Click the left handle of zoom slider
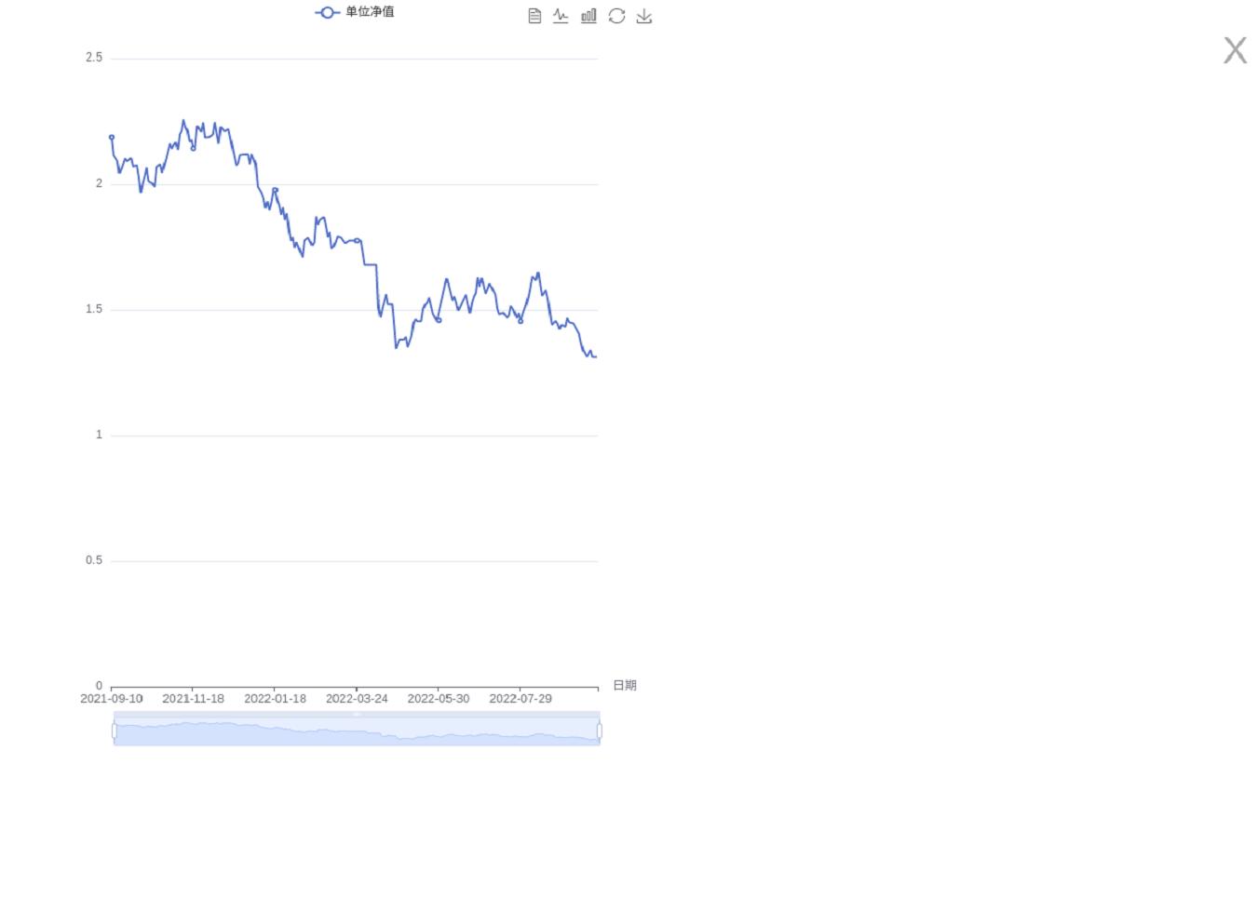Screen dimensions: 1257x912 pyautogui.click(x=115, y=731)
